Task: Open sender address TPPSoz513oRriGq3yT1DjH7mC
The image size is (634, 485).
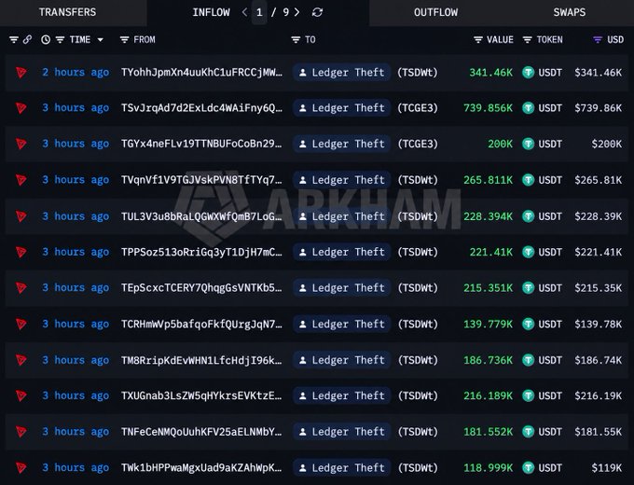Action: pos(201,252)
